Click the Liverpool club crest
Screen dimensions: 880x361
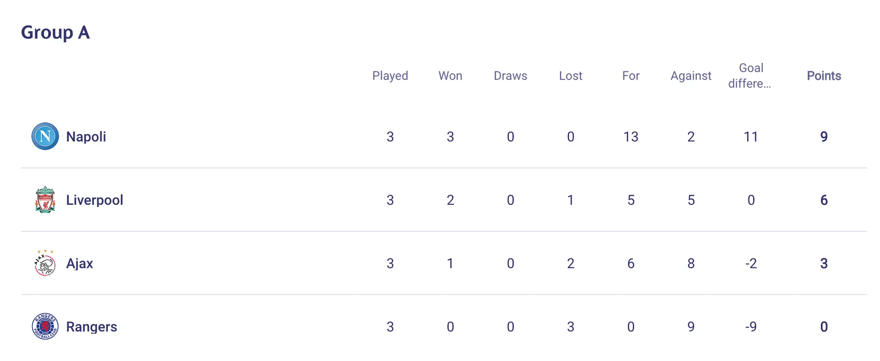click(x=45, y=200)
